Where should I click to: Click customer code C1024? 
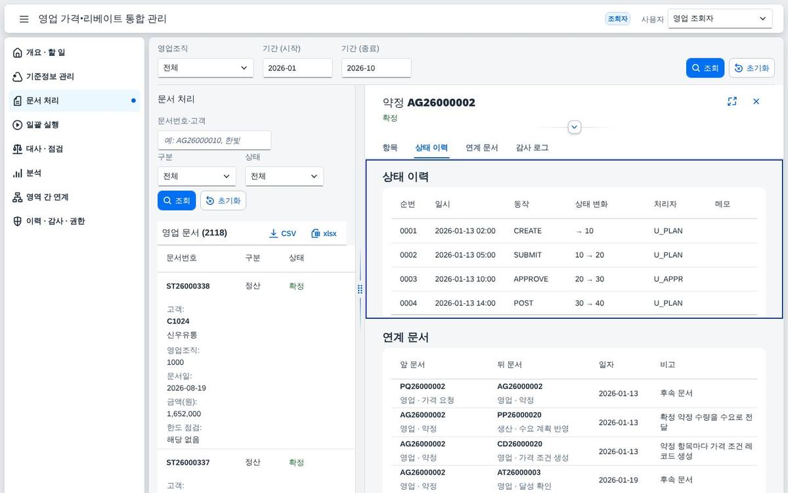click(178, 321)
